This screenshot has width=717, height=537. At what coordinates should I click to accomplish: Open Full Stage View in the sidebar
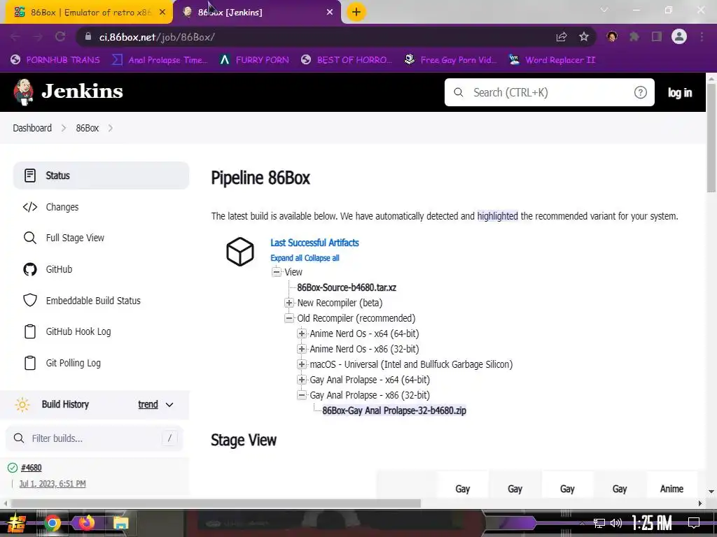click(x=101, y=238)
